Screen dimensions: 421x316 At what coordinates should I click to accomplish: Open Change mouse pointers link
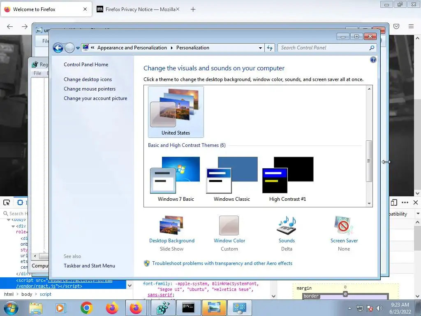coord(90,89)
